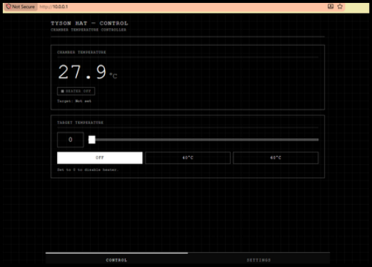Click the target temperature slider track

203,140
